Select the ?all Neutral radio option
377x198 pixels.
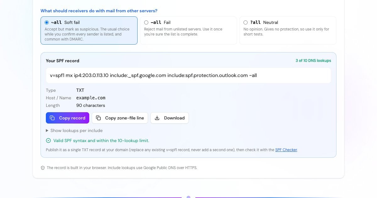point(246,23)
